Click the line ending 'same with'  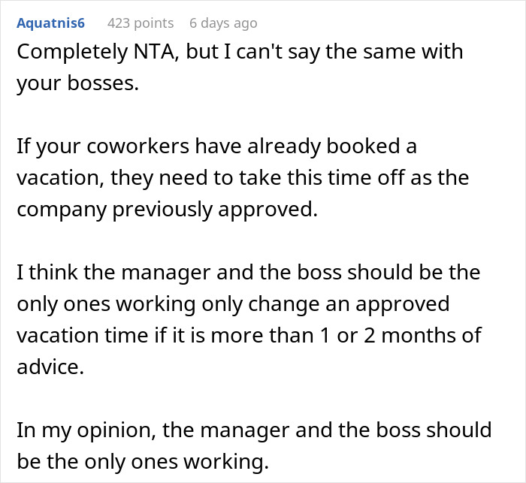(x=240, y=53)
